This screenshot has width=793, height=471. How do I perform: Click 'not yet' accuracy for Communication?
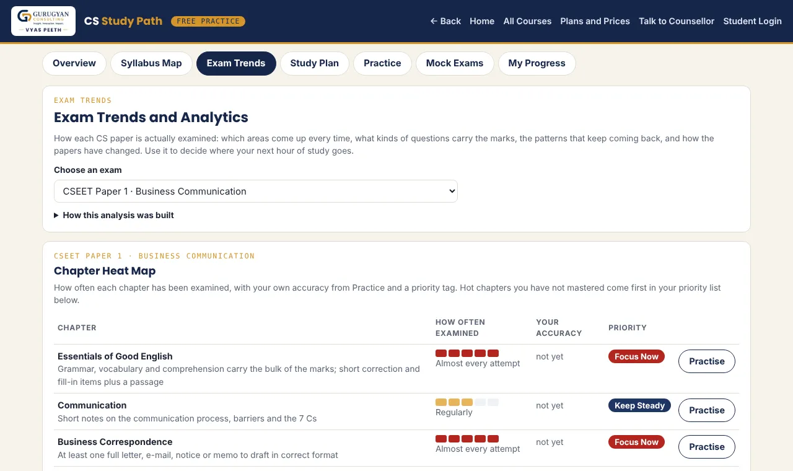pos(550,405)
